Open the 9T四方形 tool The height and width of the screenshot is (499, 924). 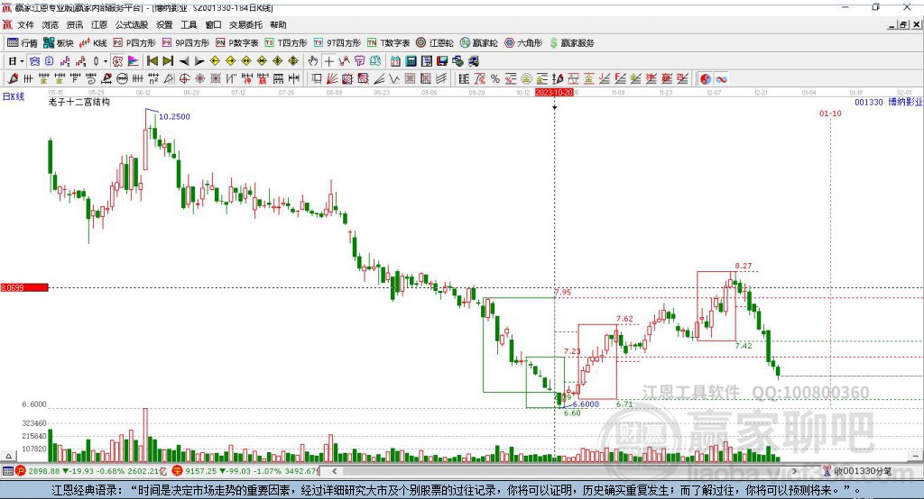(x=337, y=43)
